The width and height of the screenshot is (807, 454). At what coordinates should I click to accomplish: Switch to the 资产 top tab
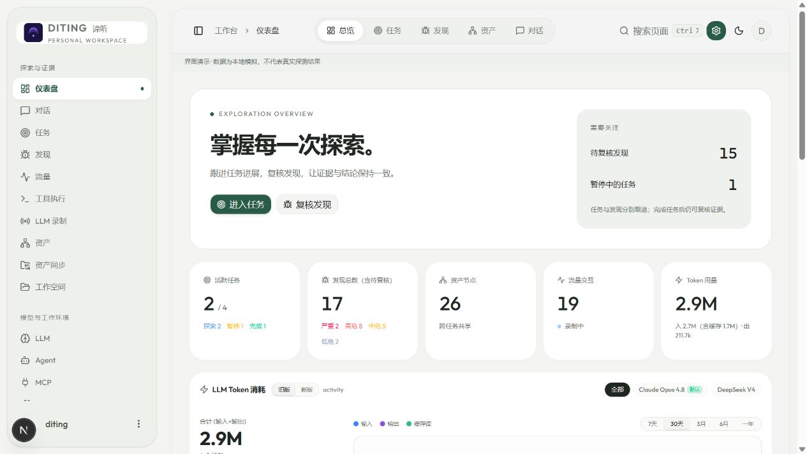pos(482,31)
